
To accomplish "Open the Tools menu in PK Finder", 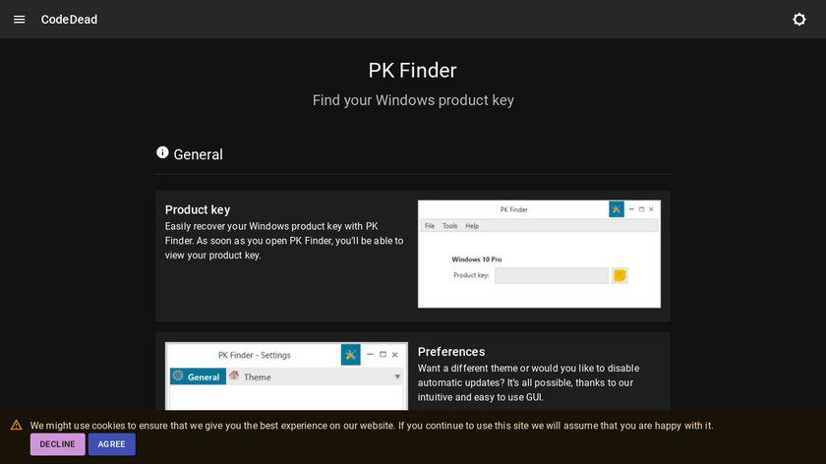I will pyautogui.click(x=449, y=226).
